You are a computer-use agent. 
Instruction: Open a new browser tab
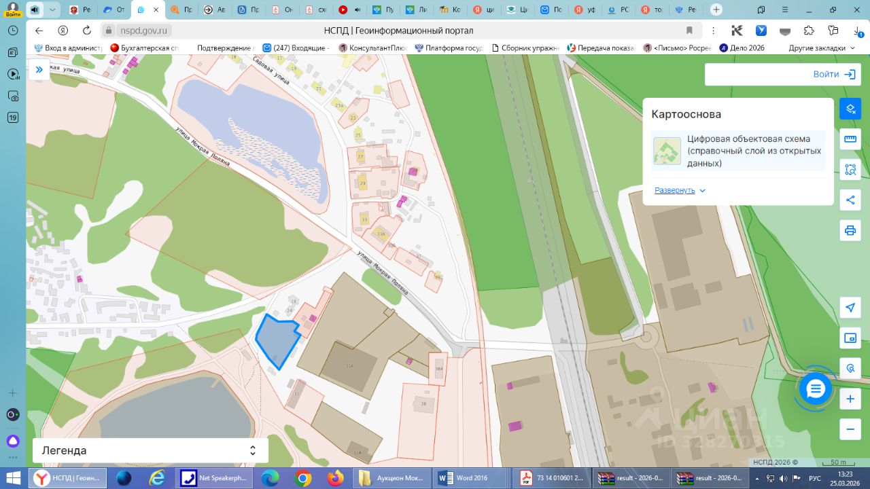tap(716, 10)
